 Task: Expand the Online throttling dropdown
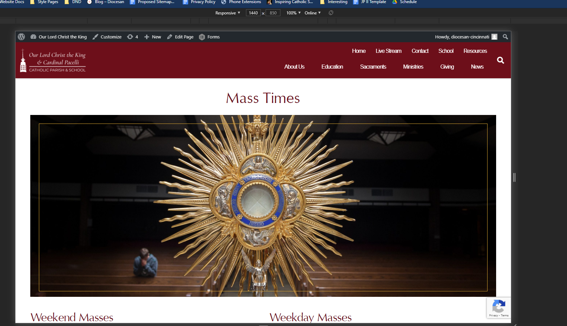click(312, 13)
